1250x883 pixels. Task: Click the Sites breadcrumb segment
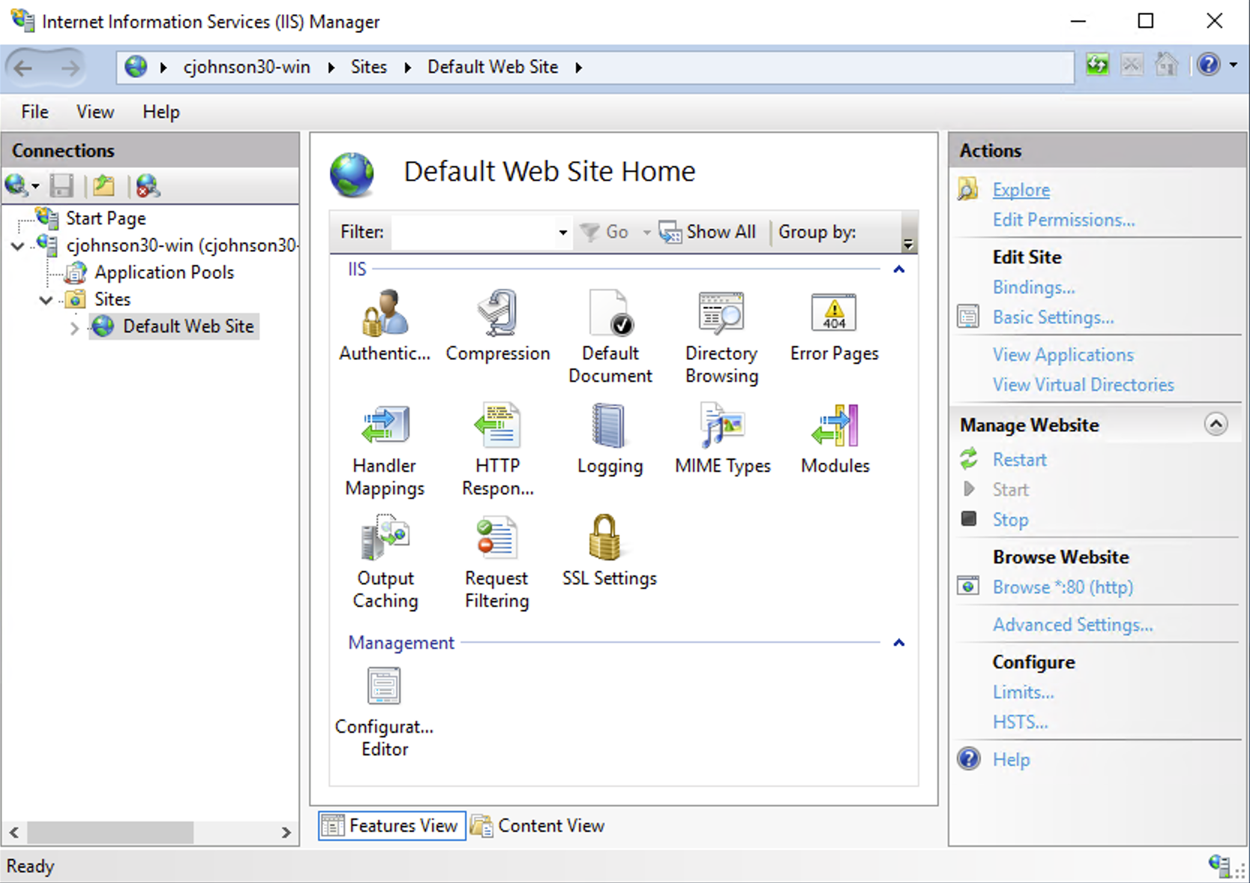tap(369, 67)
